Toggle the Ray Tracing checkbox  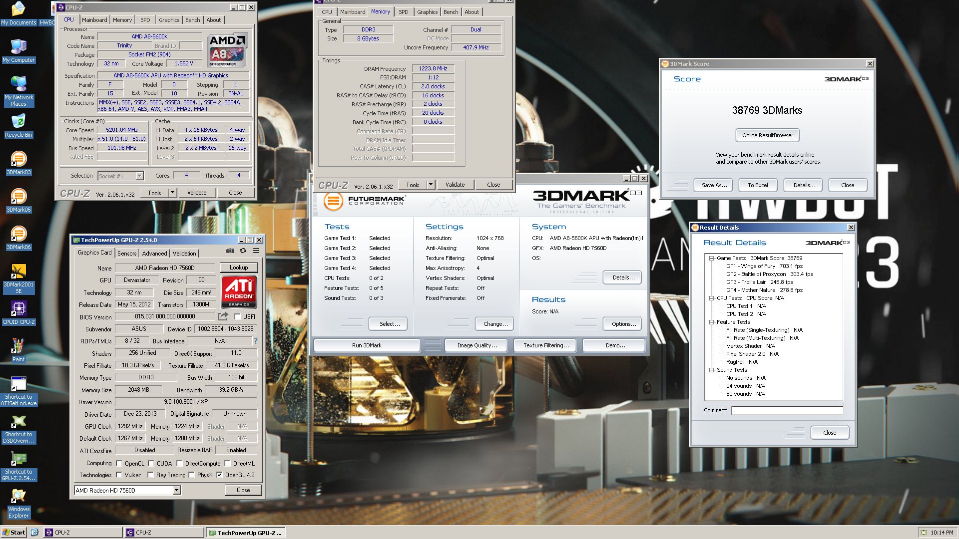tap(150, 475)
